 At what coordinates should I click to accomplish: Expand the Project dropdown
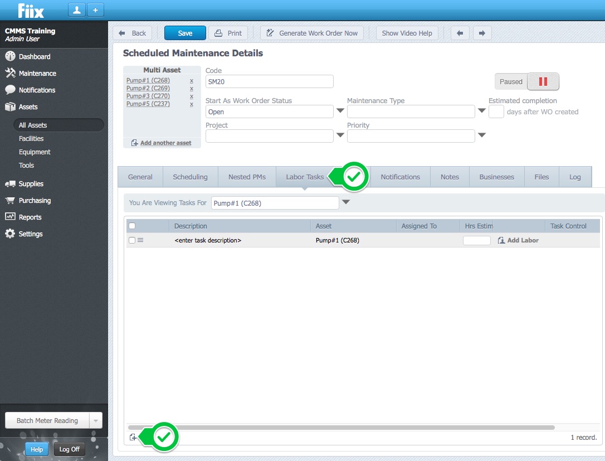click(x=340, y=135)
